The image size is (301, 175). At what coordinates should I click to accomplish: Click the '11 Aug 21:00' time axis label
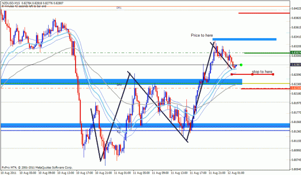point(217,173)
